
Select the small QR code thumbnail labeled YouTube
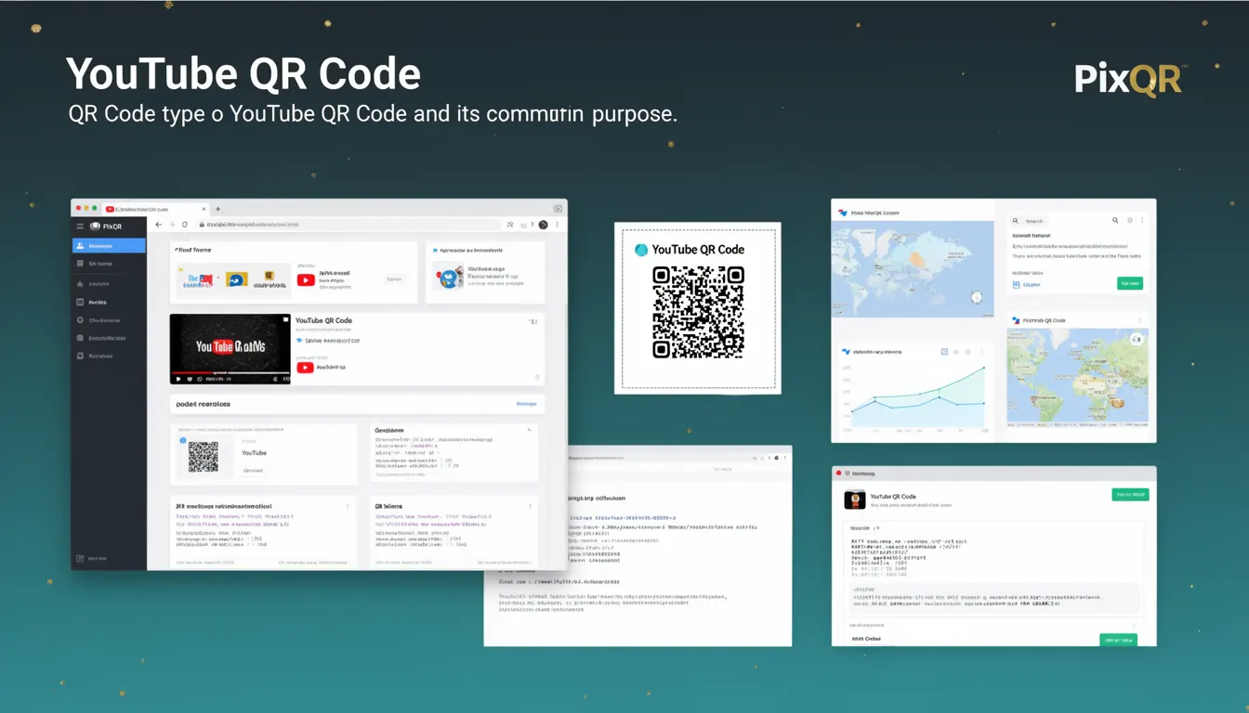[x=204, y=456]
